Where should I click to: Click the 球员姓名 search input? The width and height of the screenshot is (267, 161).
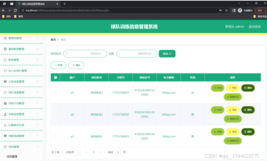[x=85, y=54]
